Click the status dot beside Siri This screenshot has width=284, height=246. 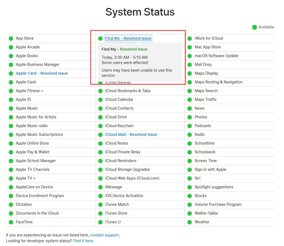tap(190, 178)
